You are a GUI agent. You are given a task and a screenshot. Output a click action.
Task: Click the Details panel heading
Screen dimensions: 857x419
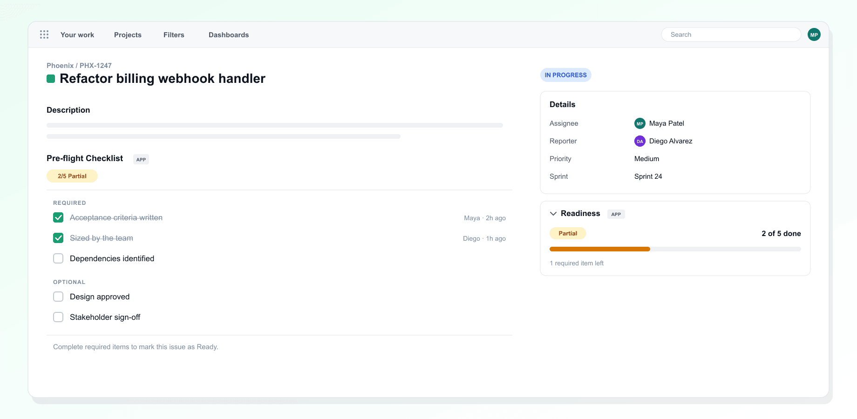(x=562, y=104)
